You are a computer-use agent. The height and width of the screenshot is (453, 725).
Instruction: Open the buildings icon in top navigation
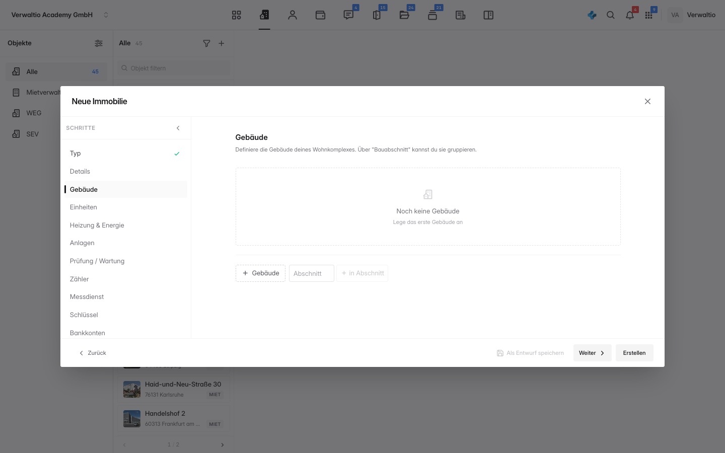(264, 15)
